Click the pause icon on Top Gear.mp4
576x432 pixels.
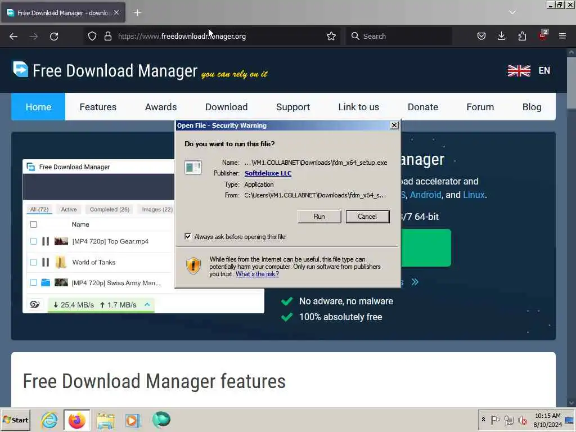pos(46,241)
